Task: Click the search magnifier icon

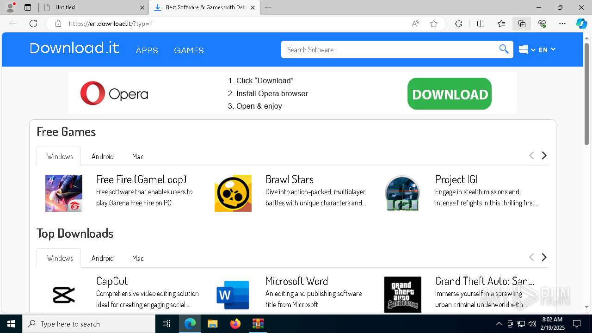Action: 504,49
